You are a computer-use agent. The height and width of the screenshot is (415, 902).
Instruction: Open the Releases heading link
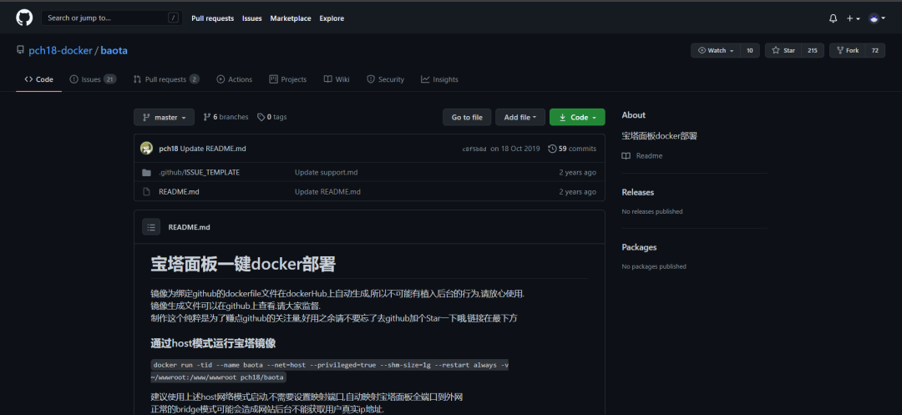(637, 193)
